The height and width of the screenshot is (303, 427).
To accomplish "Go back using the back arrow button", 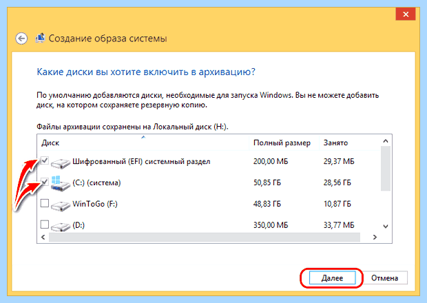I will pos(21,39).
